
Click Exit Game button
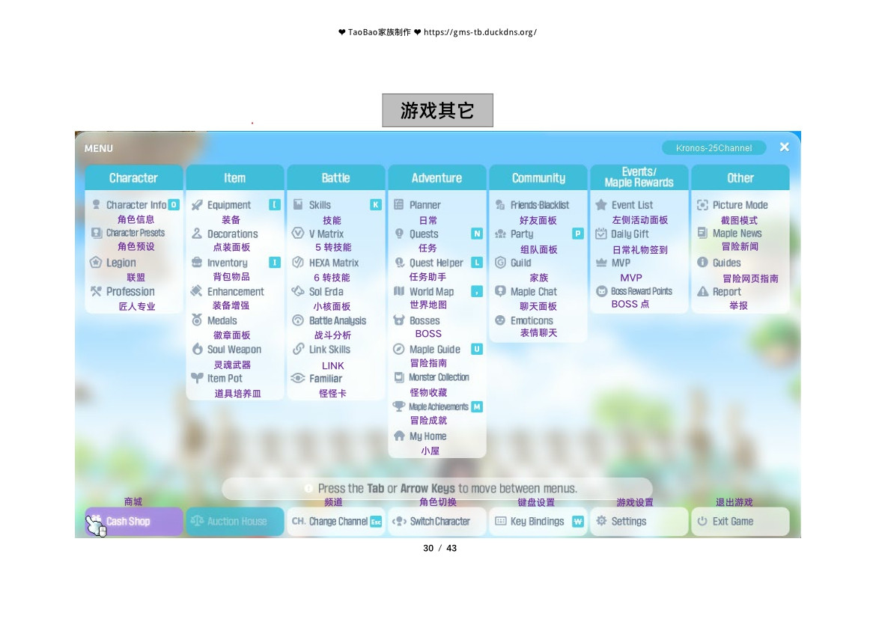(740, 522)
